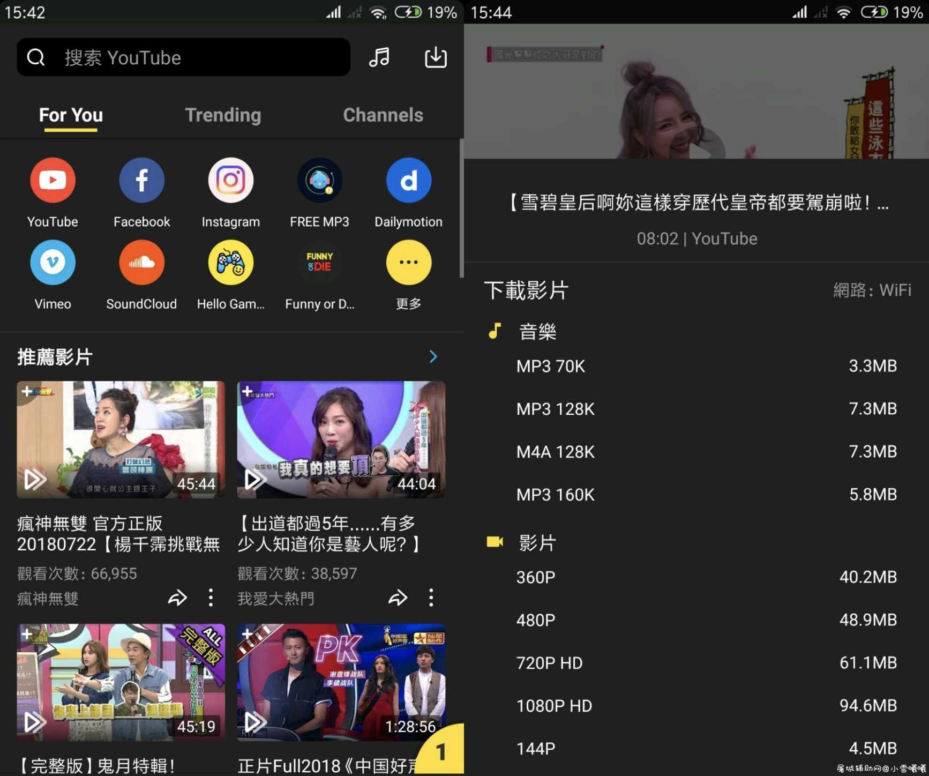The height and width of the screenshot is (776, 929).
Task: Open the music library note icon
Action: [379, 57]
